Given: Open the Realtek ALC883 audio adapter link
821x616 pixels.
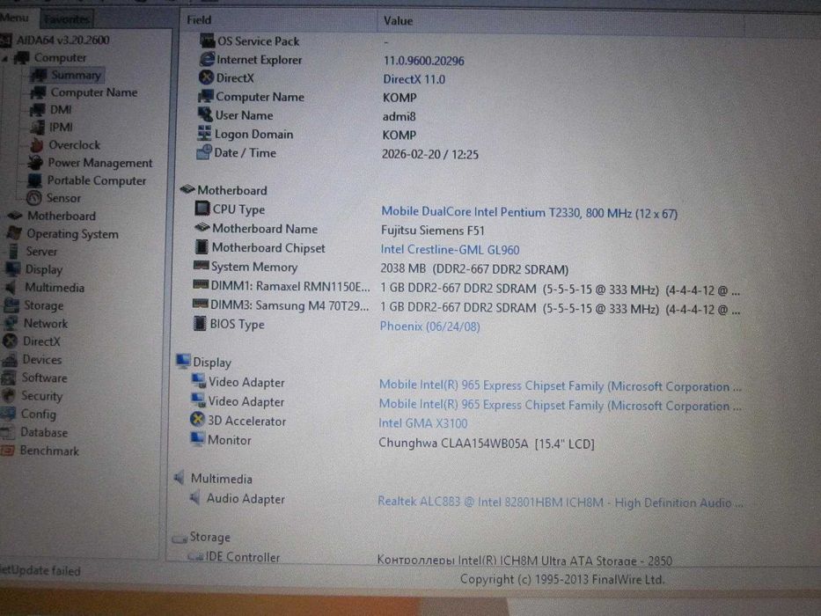Looking at the screenshot, I should [x=561, y=502].
